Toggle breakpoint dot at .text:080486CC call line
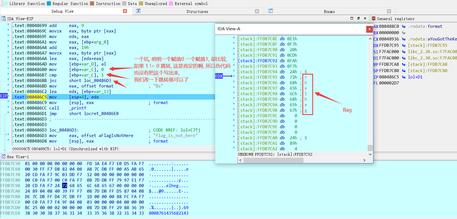 tap(8, 107)
